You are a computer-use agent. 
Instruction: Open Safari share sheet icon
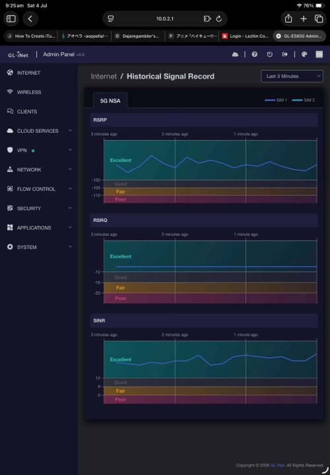click(x=288, y=18)
